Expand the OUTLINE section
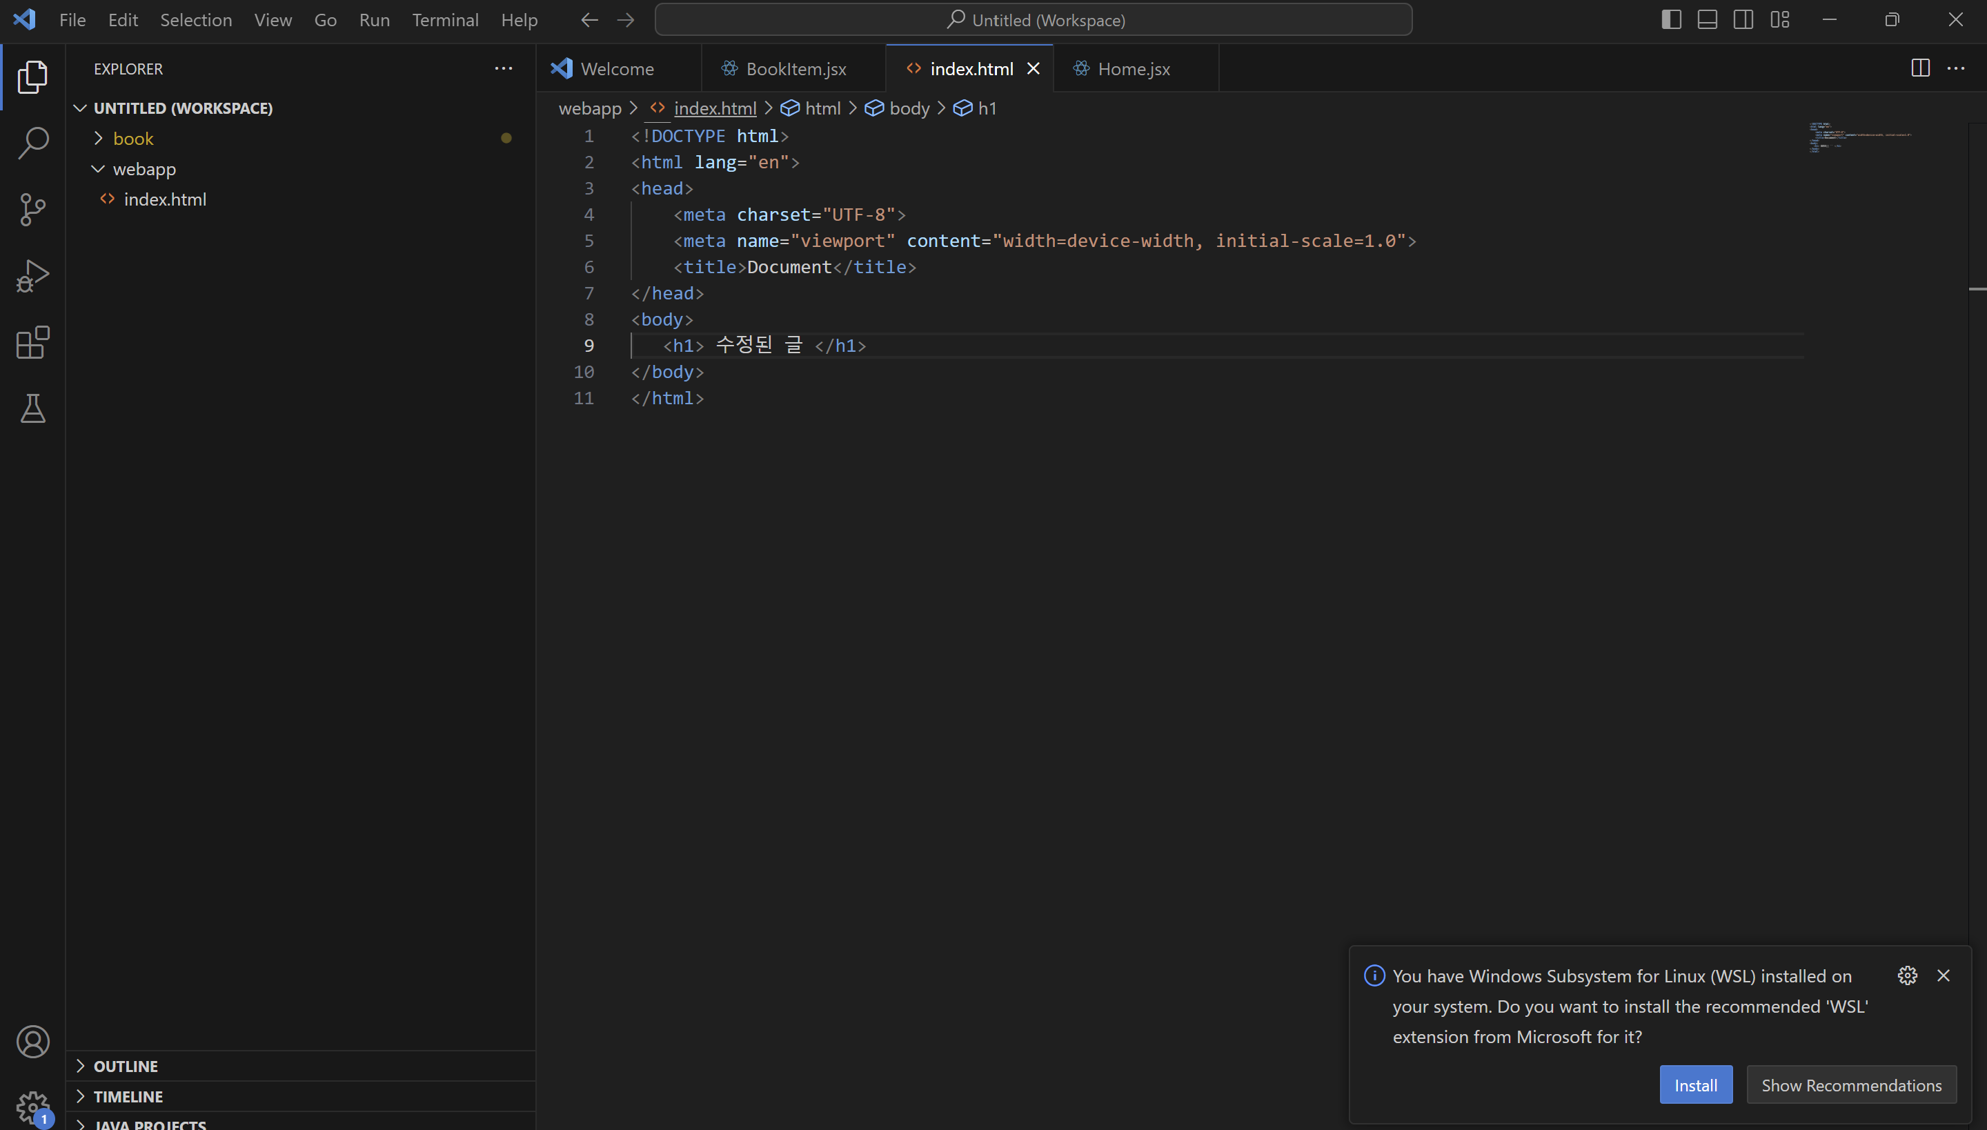 pyautogui.click(x=126, y=1067)
